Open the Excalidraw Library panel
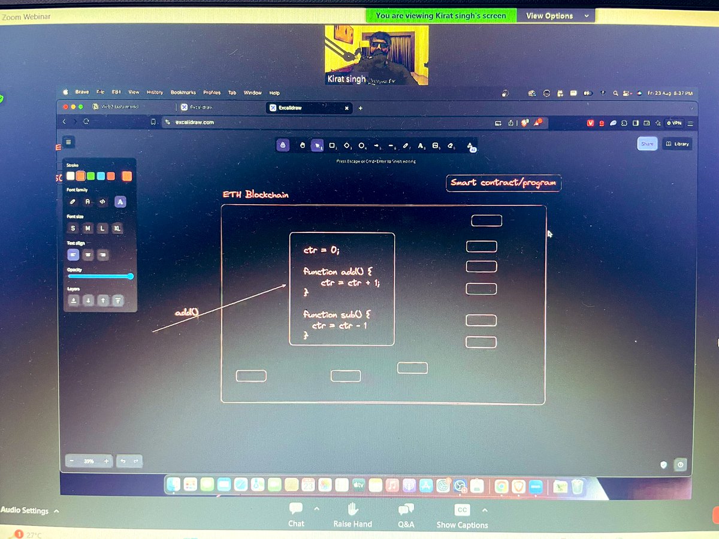The width and height of the screenshot is (719, 539). 678,144
